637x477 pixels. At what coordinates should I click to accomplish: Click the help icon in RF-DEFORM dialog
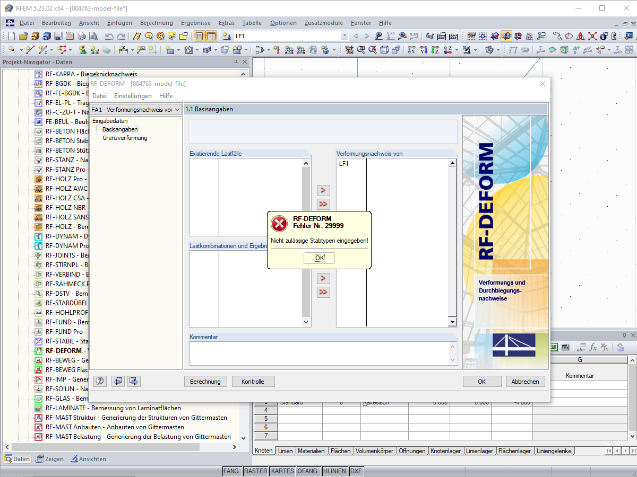click(x=100, y=381)
